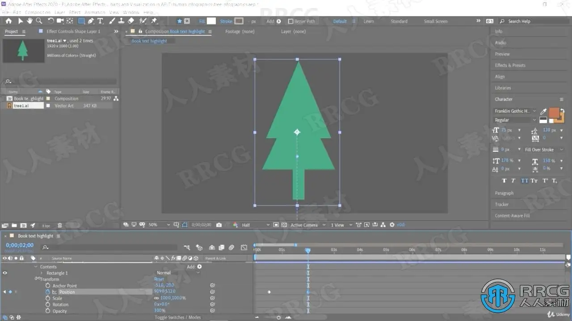Toggle Scale stopwatch
572x321 pixels.
pos(48,298)
